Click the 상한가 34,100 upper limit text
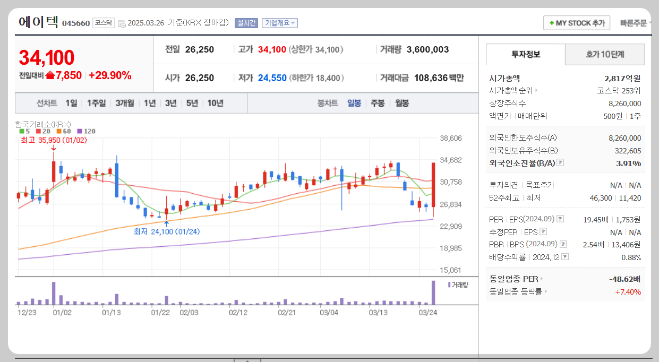 click(x=316, y=50)
